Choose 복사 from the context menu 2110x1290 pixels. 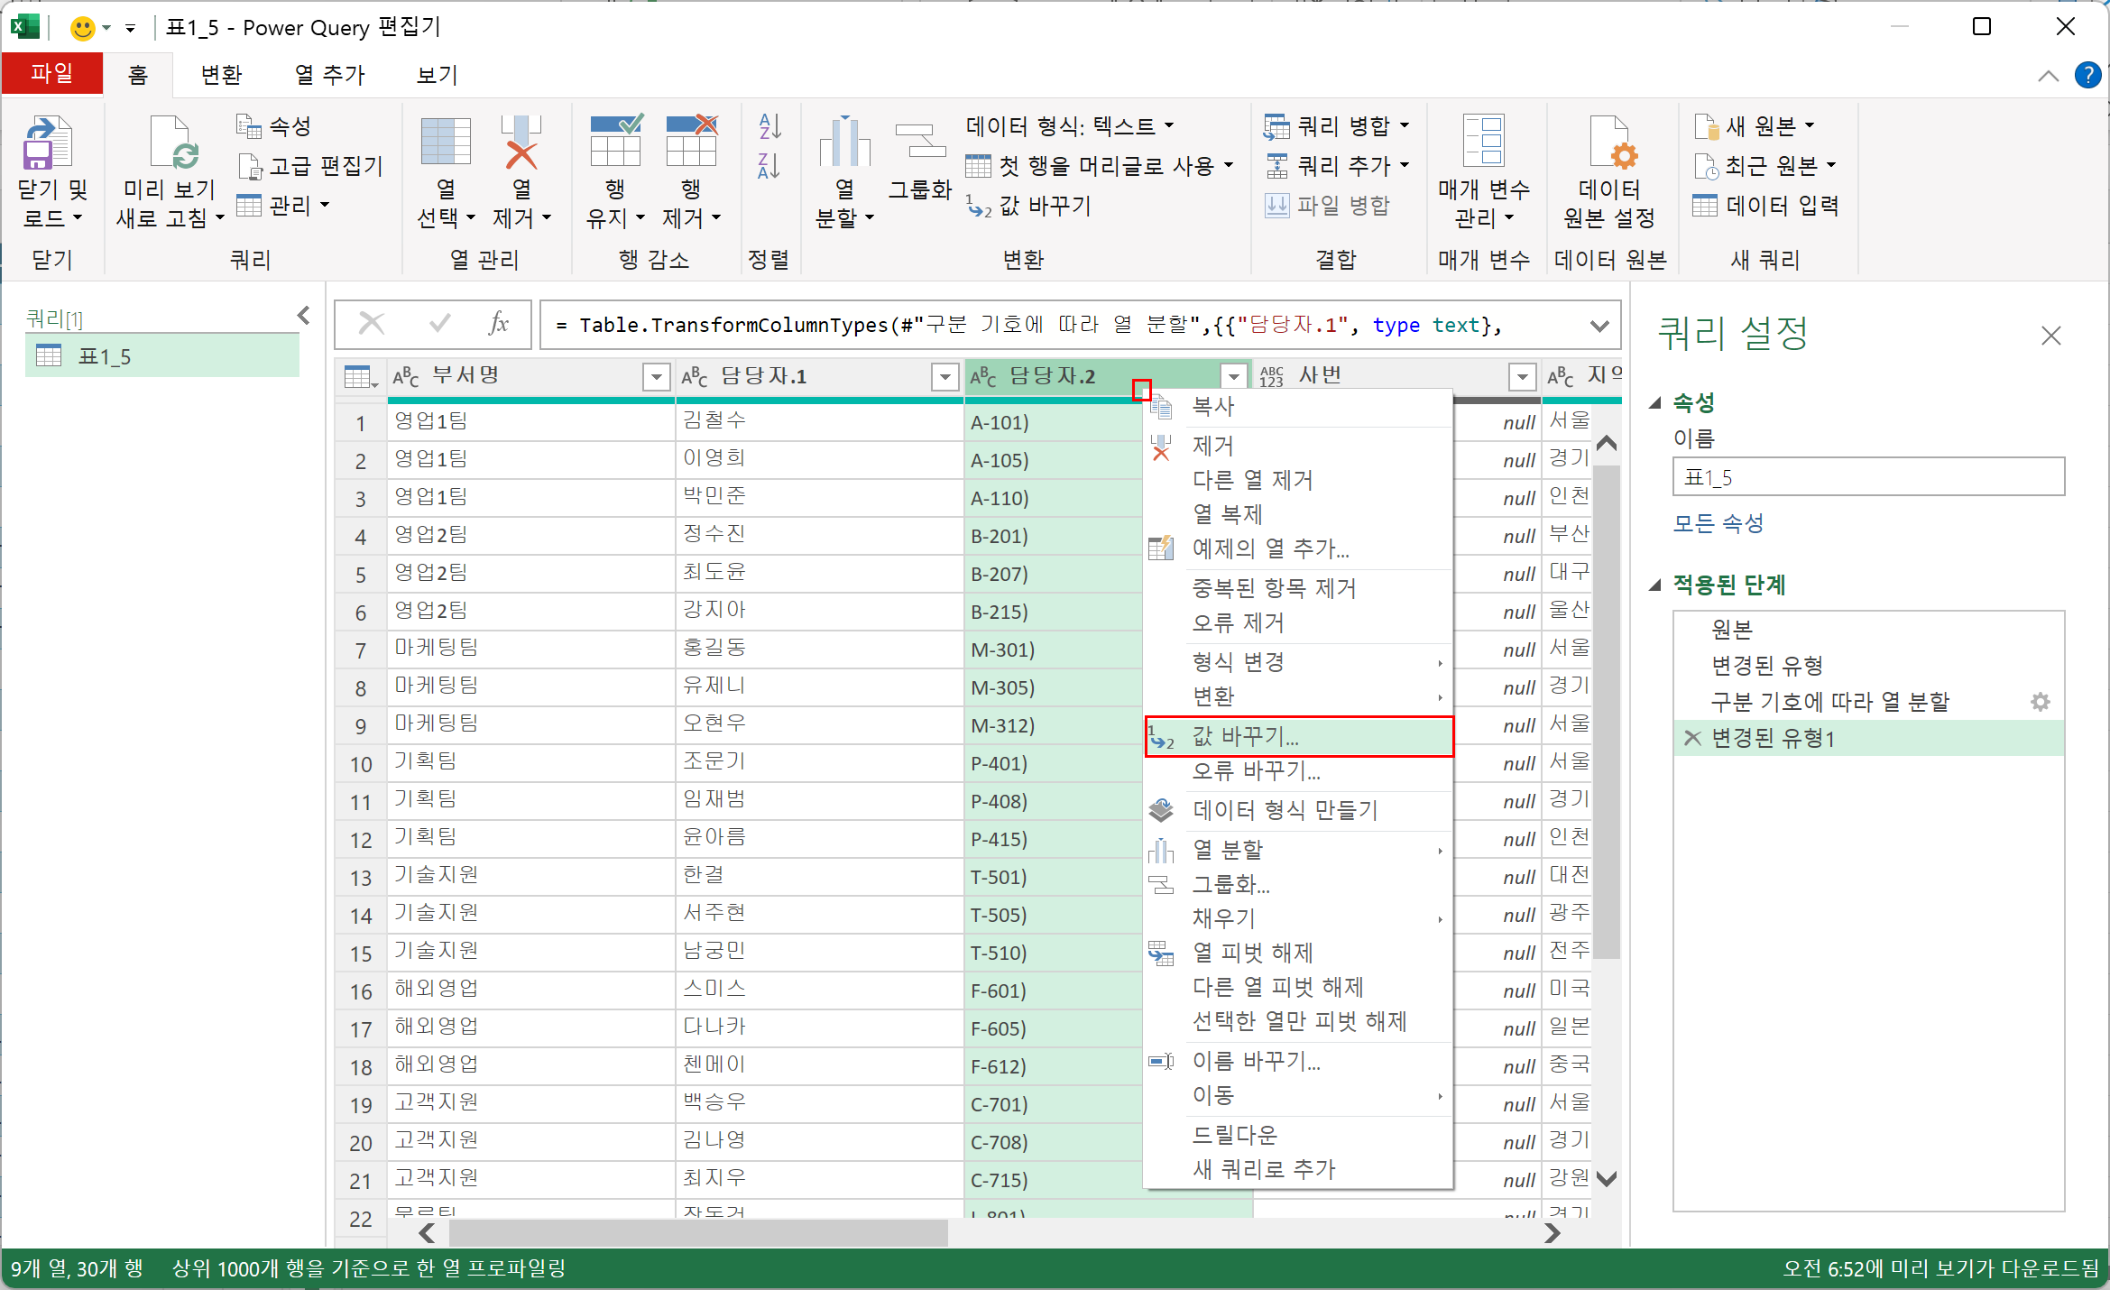(x=1299, y=406)
